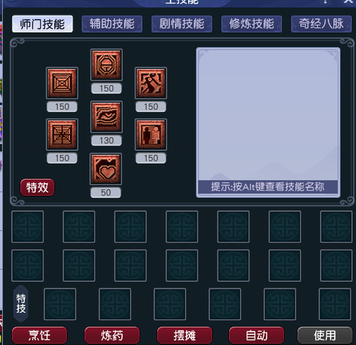Click the 烹饪 cooking button

(40, 335)
